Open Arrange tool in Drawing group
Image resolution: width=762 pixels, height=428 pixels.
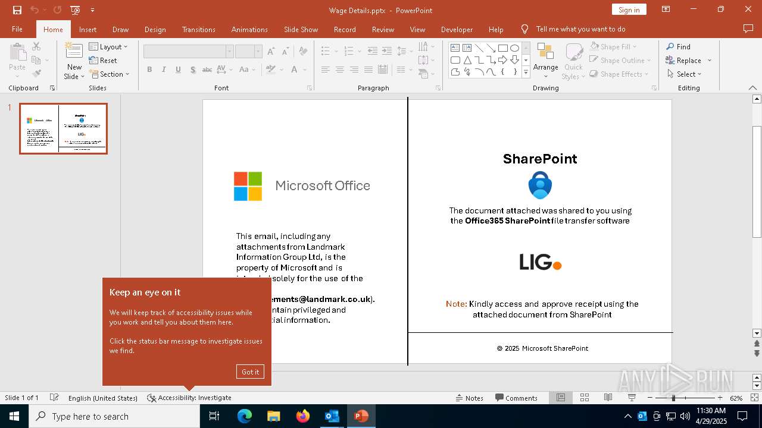[545, 61]
